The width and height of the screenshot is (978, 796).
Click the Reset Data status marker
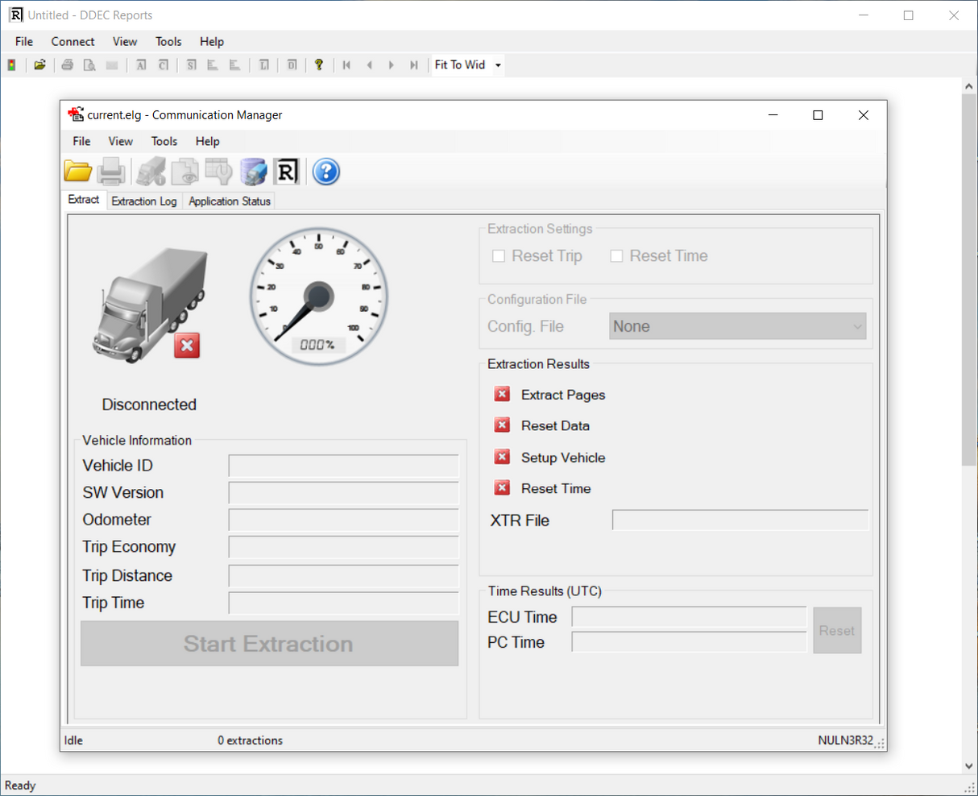501,425
